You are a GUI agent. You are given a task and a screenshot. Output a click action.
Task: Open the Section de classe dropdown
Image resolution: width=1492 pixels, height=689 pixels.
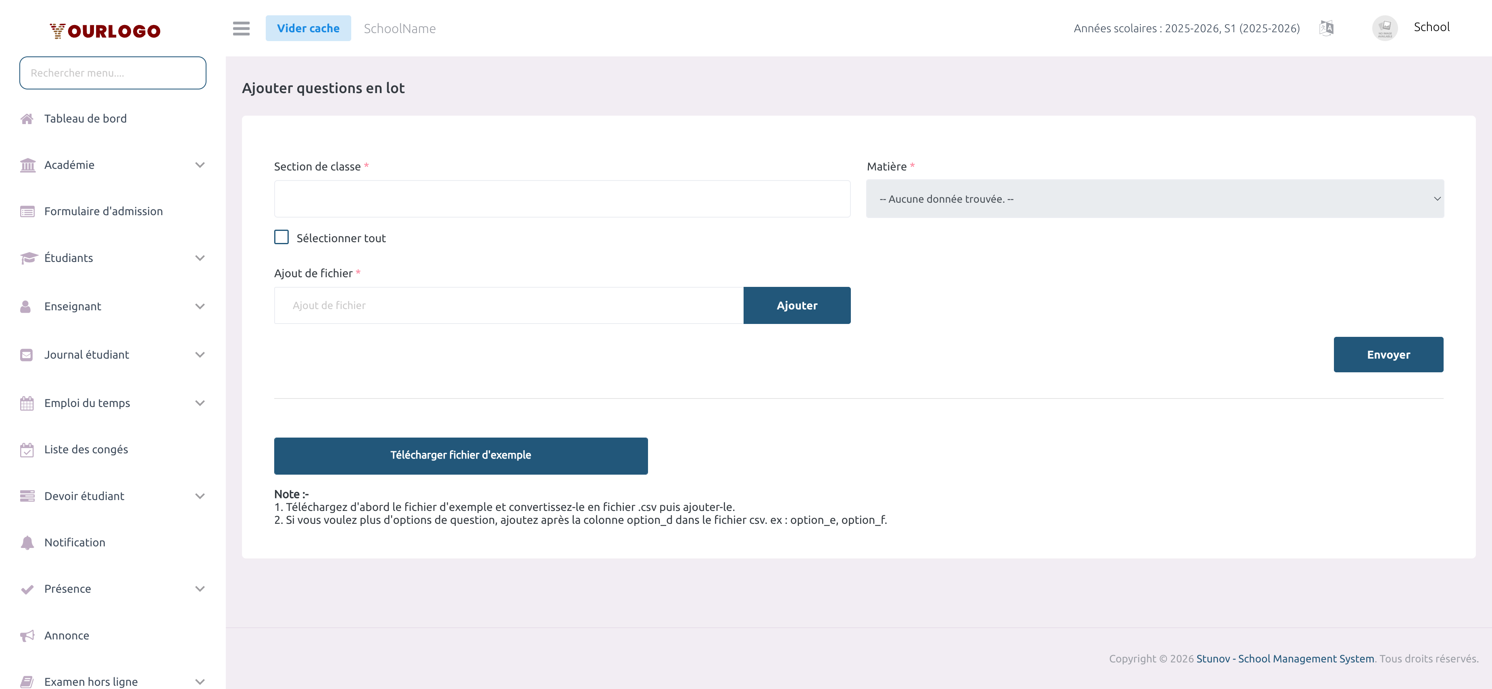pyautogui.click(x=562, y=198)
